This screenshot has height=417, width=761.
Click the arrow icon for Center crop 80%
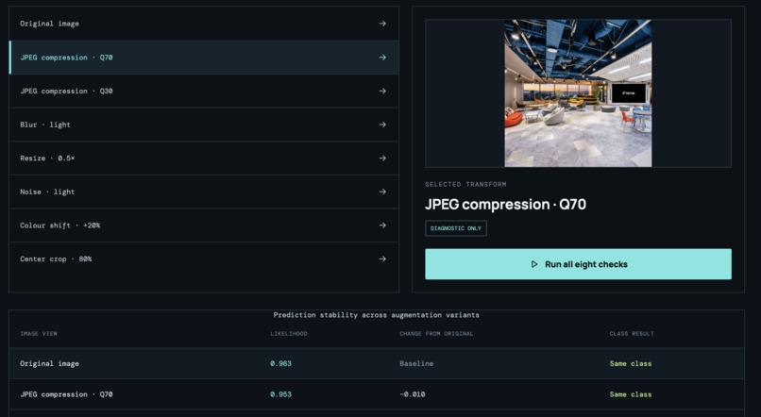(382, 259)
